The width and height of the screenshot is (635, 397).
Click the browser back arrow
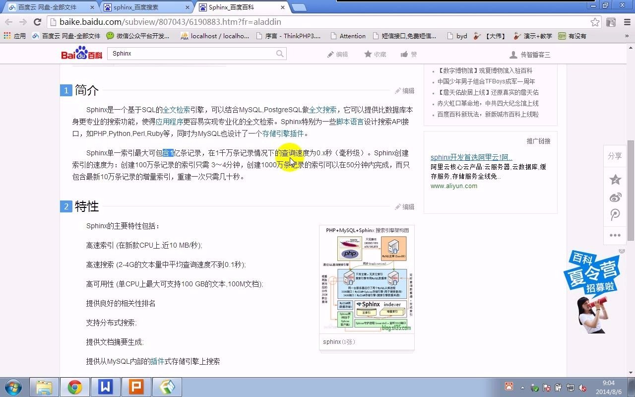tap(8, 22)
